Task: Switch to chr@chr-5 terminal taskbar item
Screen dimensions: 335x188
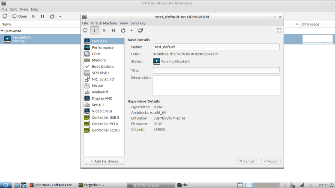Action: pos(91,185)
